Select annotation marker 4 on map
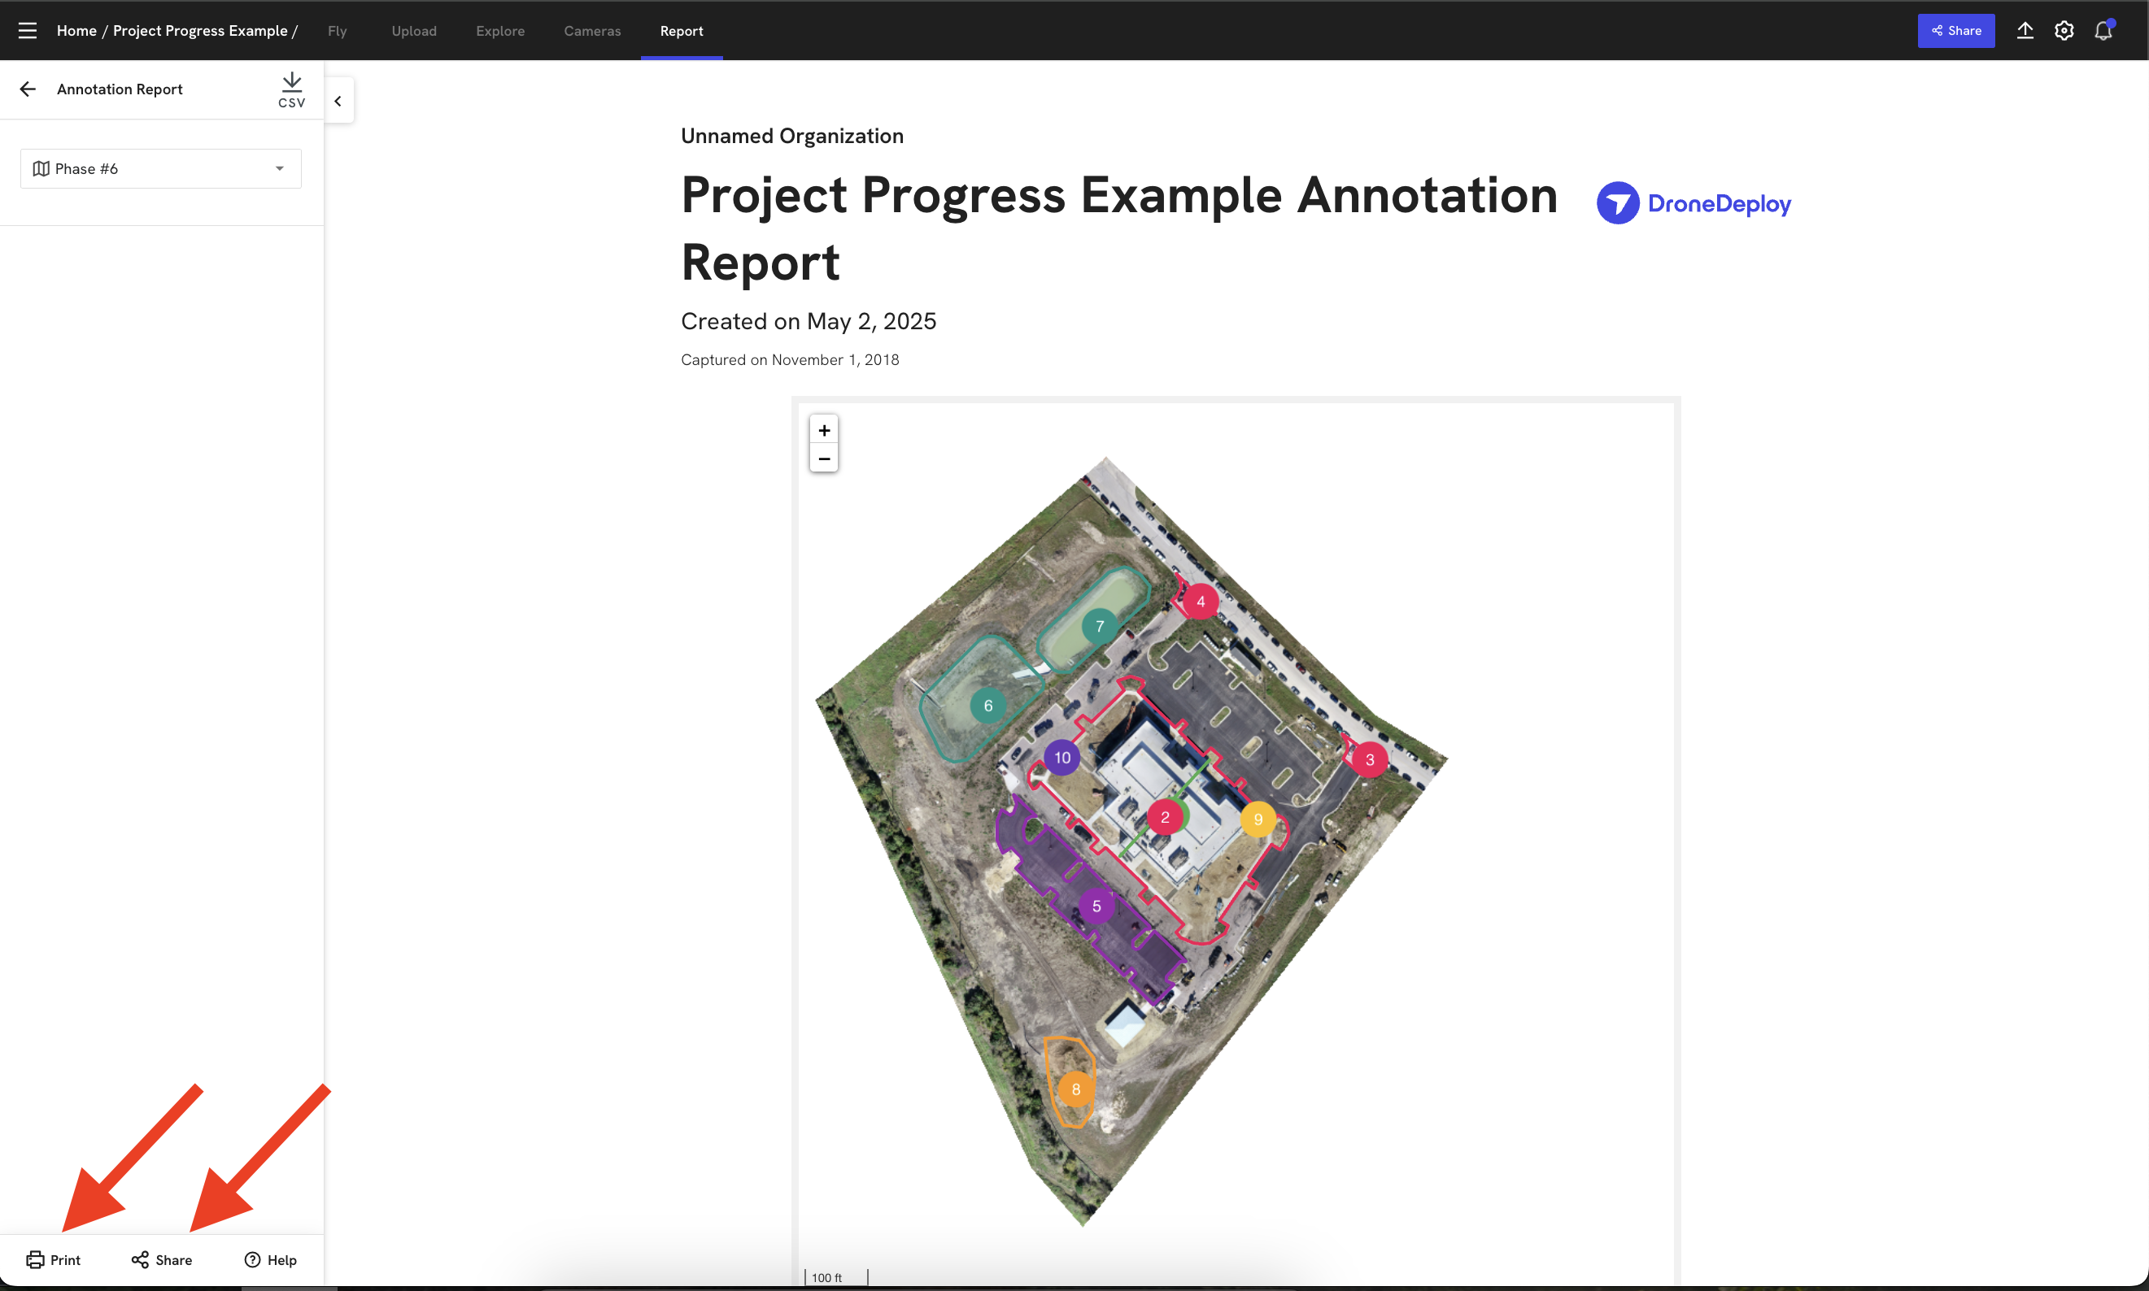The width and height of the screenshot is (2149, 1291). (x=1201, y=601)
